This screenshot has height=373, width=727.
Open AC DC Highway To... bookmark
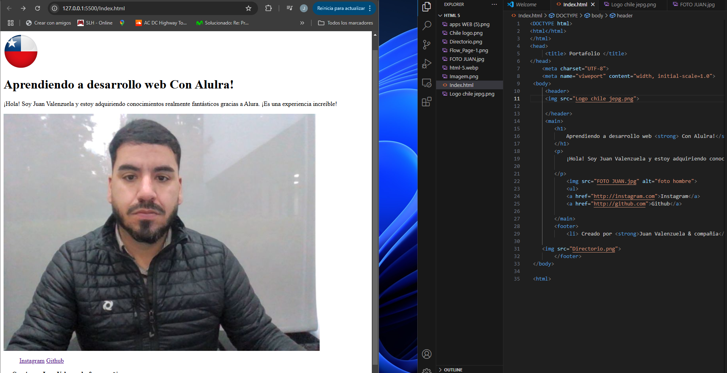(x=161, y=23)
